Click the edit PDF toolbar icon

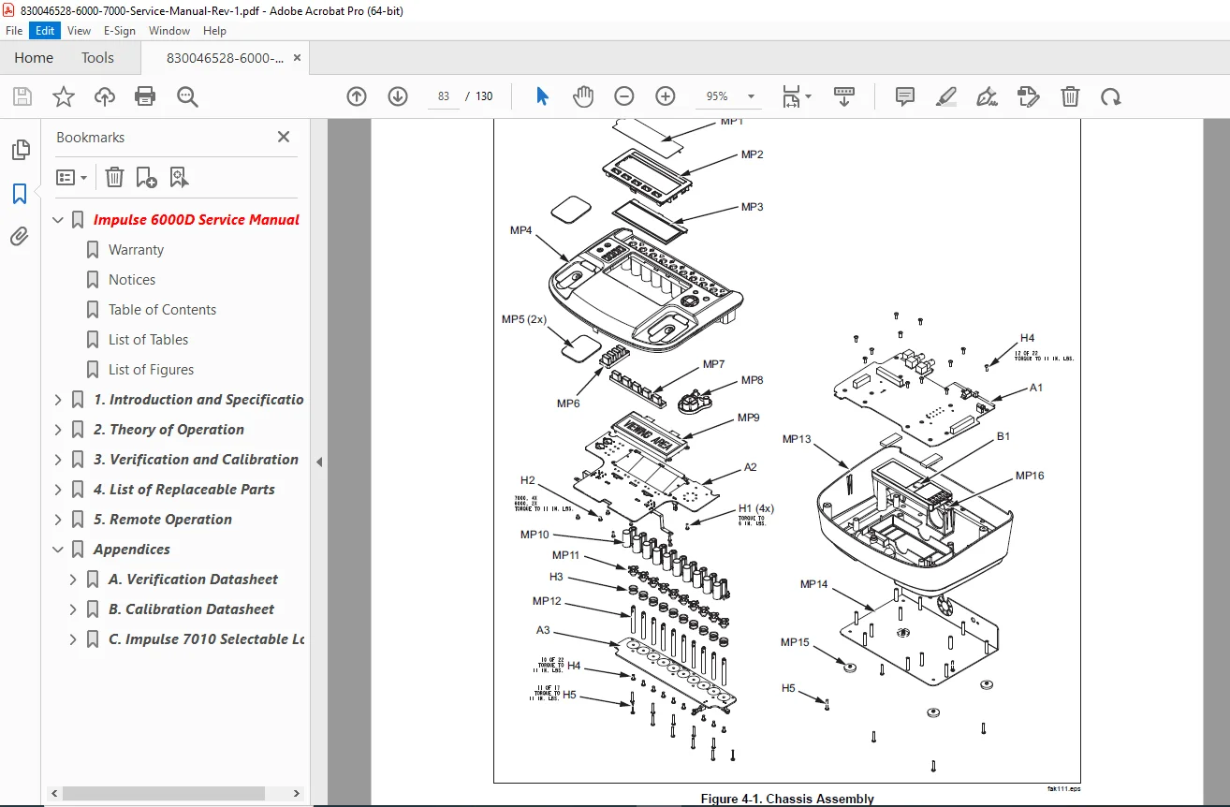(x=1028, y=96)
